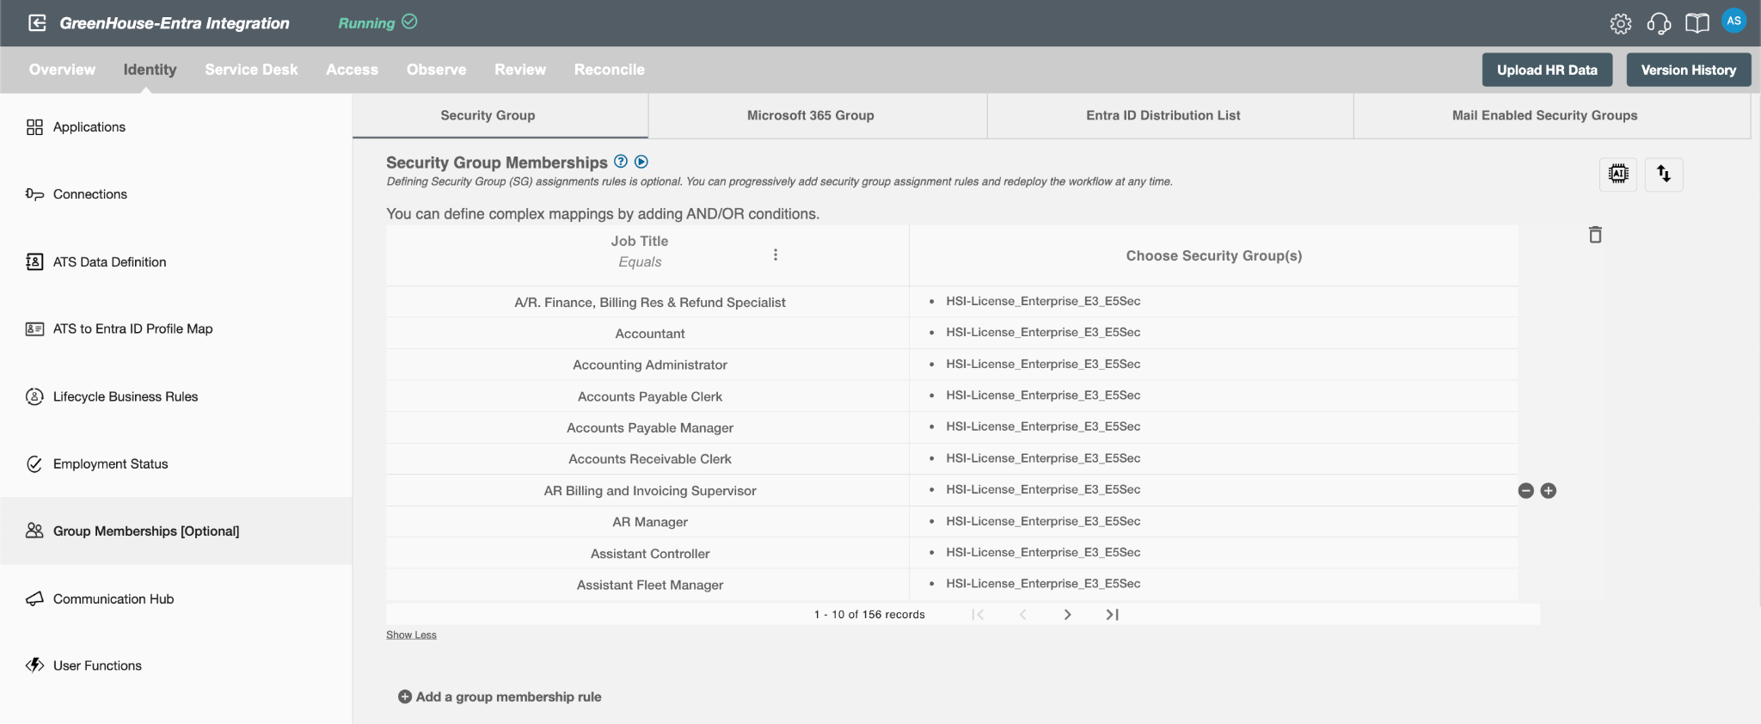
Task: Go to the next page of records
Action: pos(1067,615)
